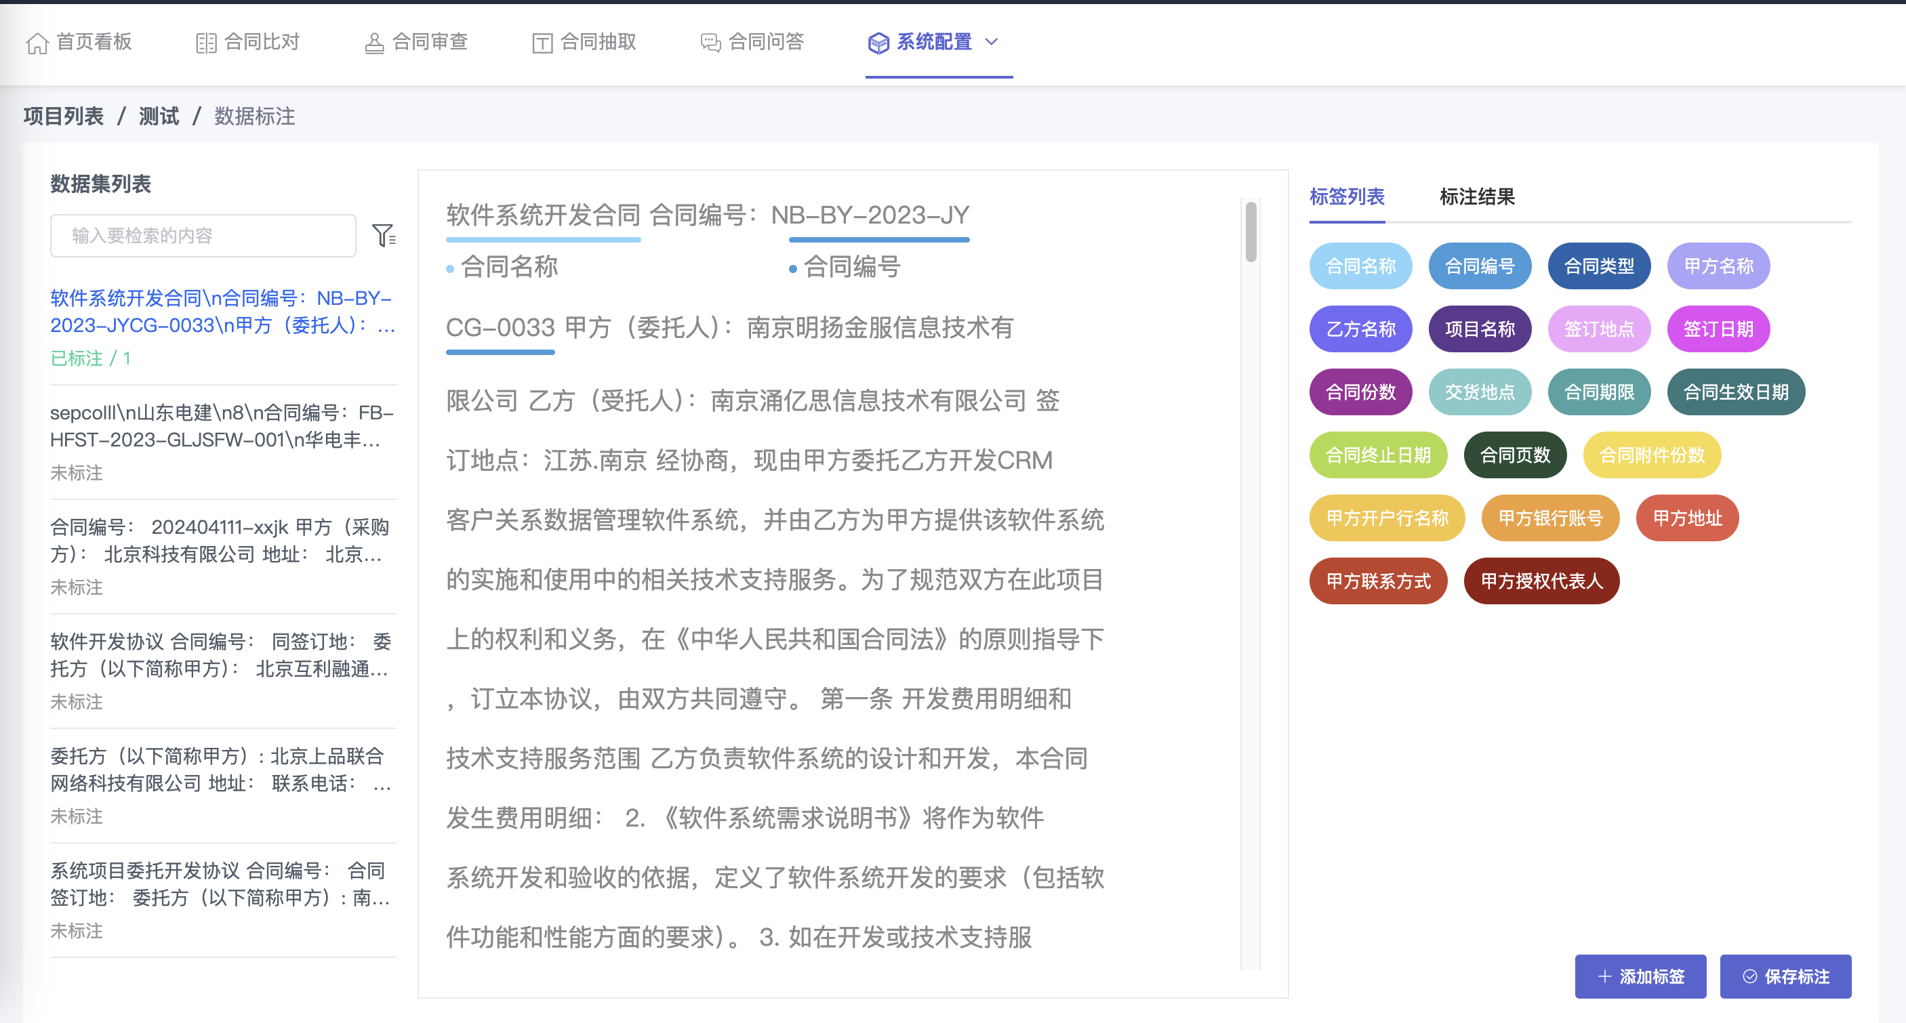This screenshot has height=1023, width=1906.
Task: Click the dataset search input field
Action: tap(203, 236)
